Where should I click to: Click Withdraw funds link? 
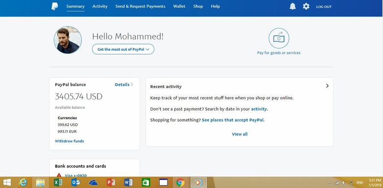pyautogui.click(x=70, y=141)
